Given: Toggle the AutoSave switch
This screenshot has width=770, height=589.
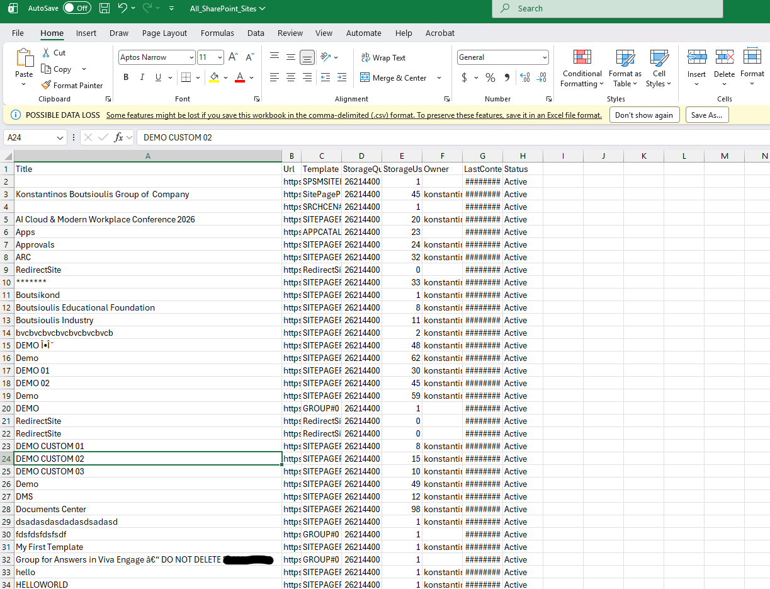Looking at the screenshot, I should (x=76, y=8).
